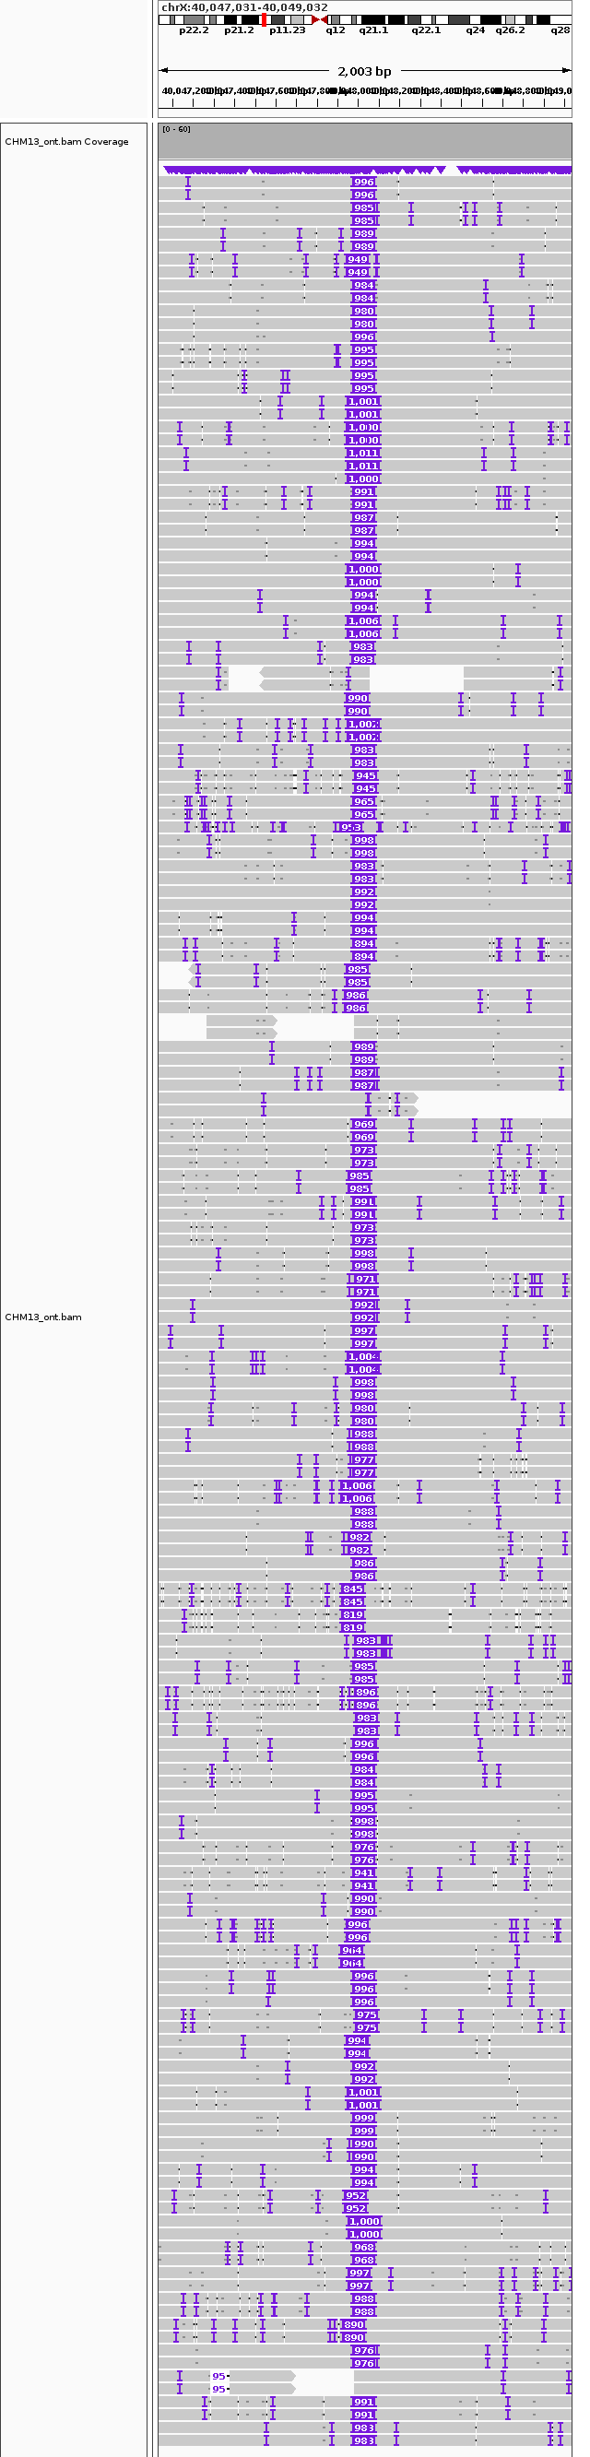Select the q26.2 cytoband label
Image resolution: width=590 pixels, height=2457 pixels.
click(510, 30)
